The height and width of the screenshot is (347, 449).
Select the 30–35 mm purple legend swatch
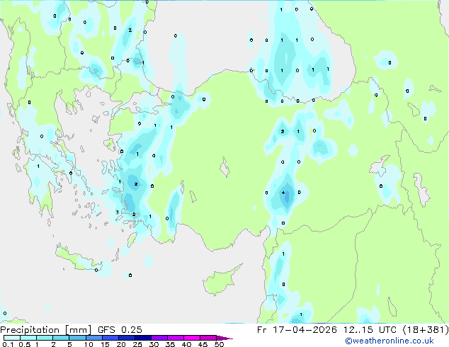pyautogui.click(x=159, y=338)
